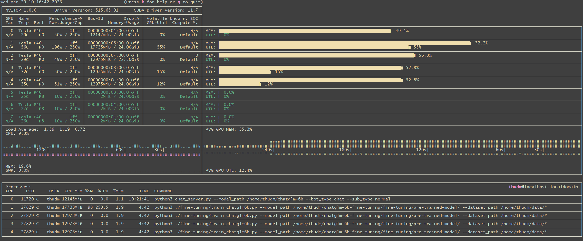The width and height of the screenshot is (583, 241).
Task: Click the '%CPU' column header
Action: click(x=103, y=191)
